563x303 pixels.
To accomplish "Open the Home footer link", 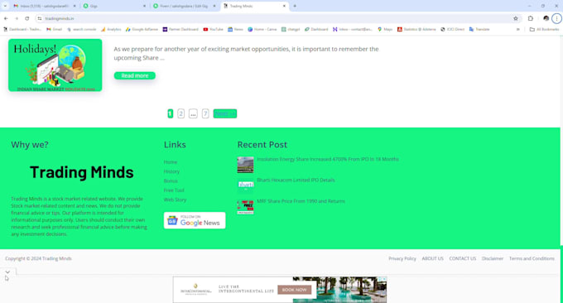I will coord(171,162).
